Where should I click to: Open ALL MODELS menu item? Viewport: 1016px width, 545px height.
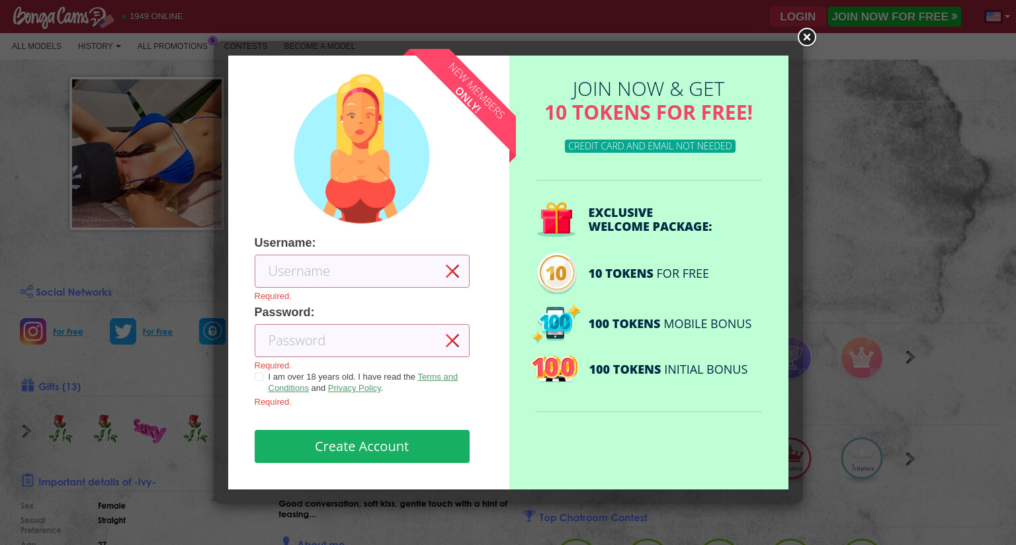(36, 46)
